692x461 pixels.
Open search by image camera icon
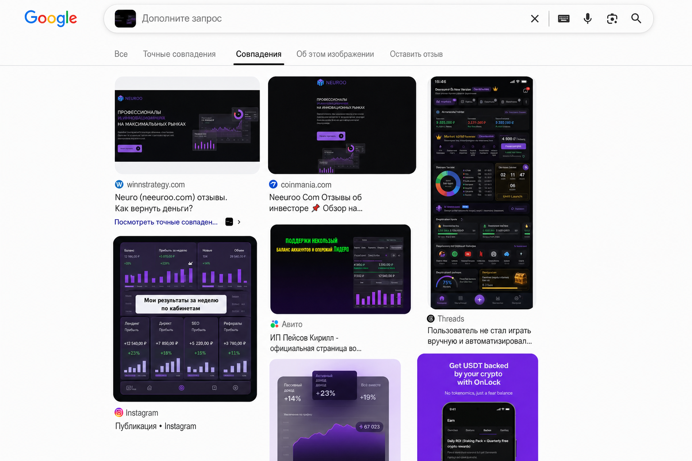pos(612,18)
